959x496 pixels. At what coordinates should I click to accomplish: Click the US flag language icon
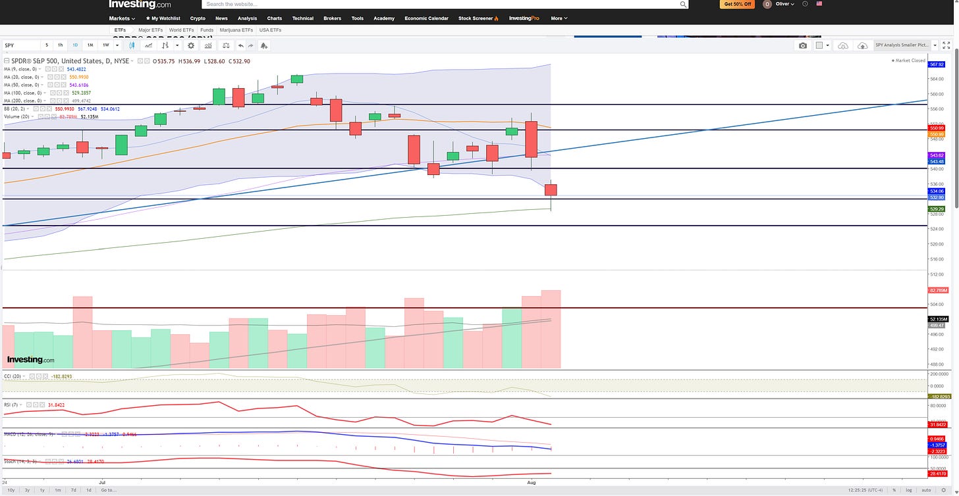tap(819, 4)
